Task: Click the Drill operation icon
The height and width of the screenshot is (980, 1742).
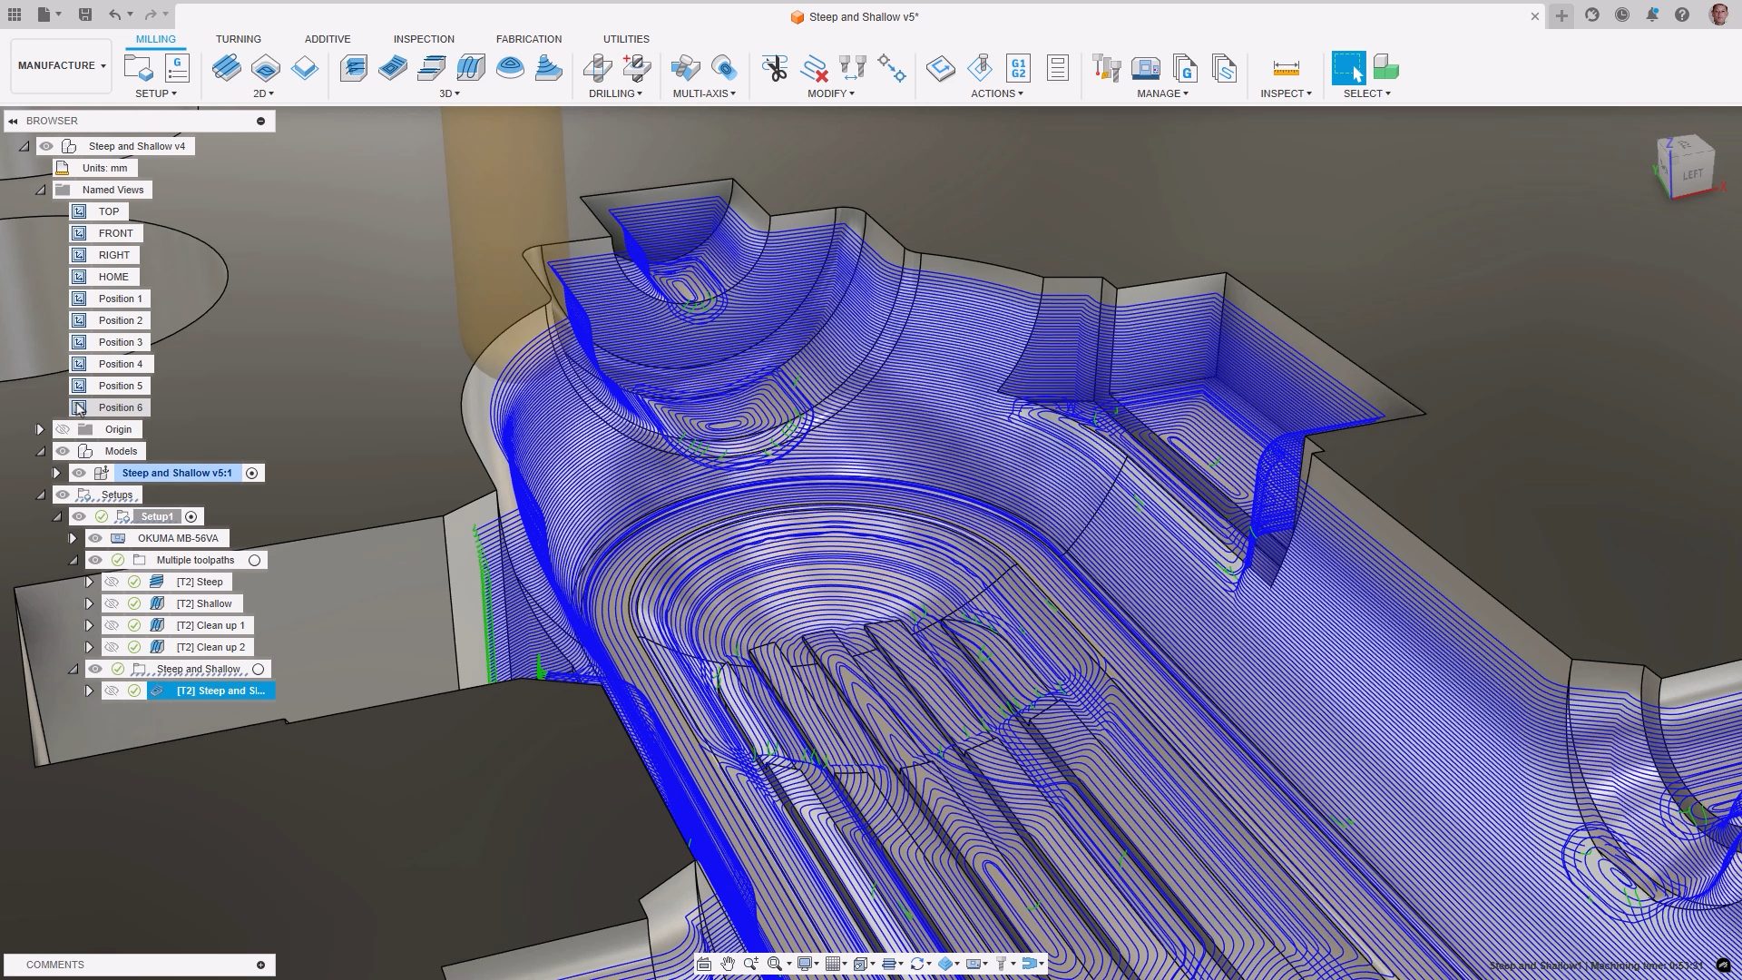Action: click(597, 68)
